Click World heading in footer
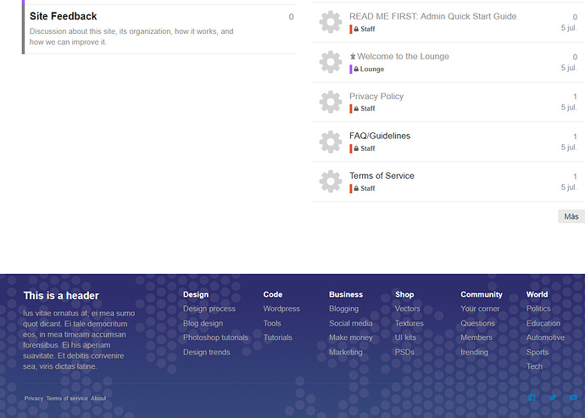This screenshot has height=418, width=585. pyautogui.click(x=537, y=294)
